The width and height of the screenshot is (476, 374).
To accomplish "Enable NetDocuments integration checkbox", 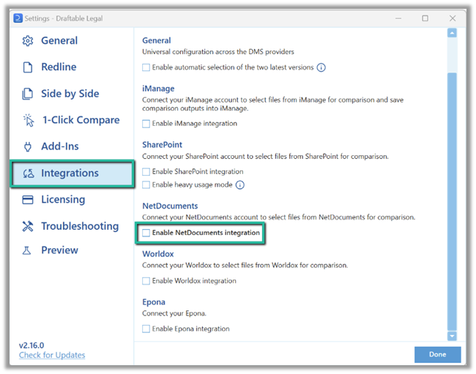I will [x=146, y=233].
